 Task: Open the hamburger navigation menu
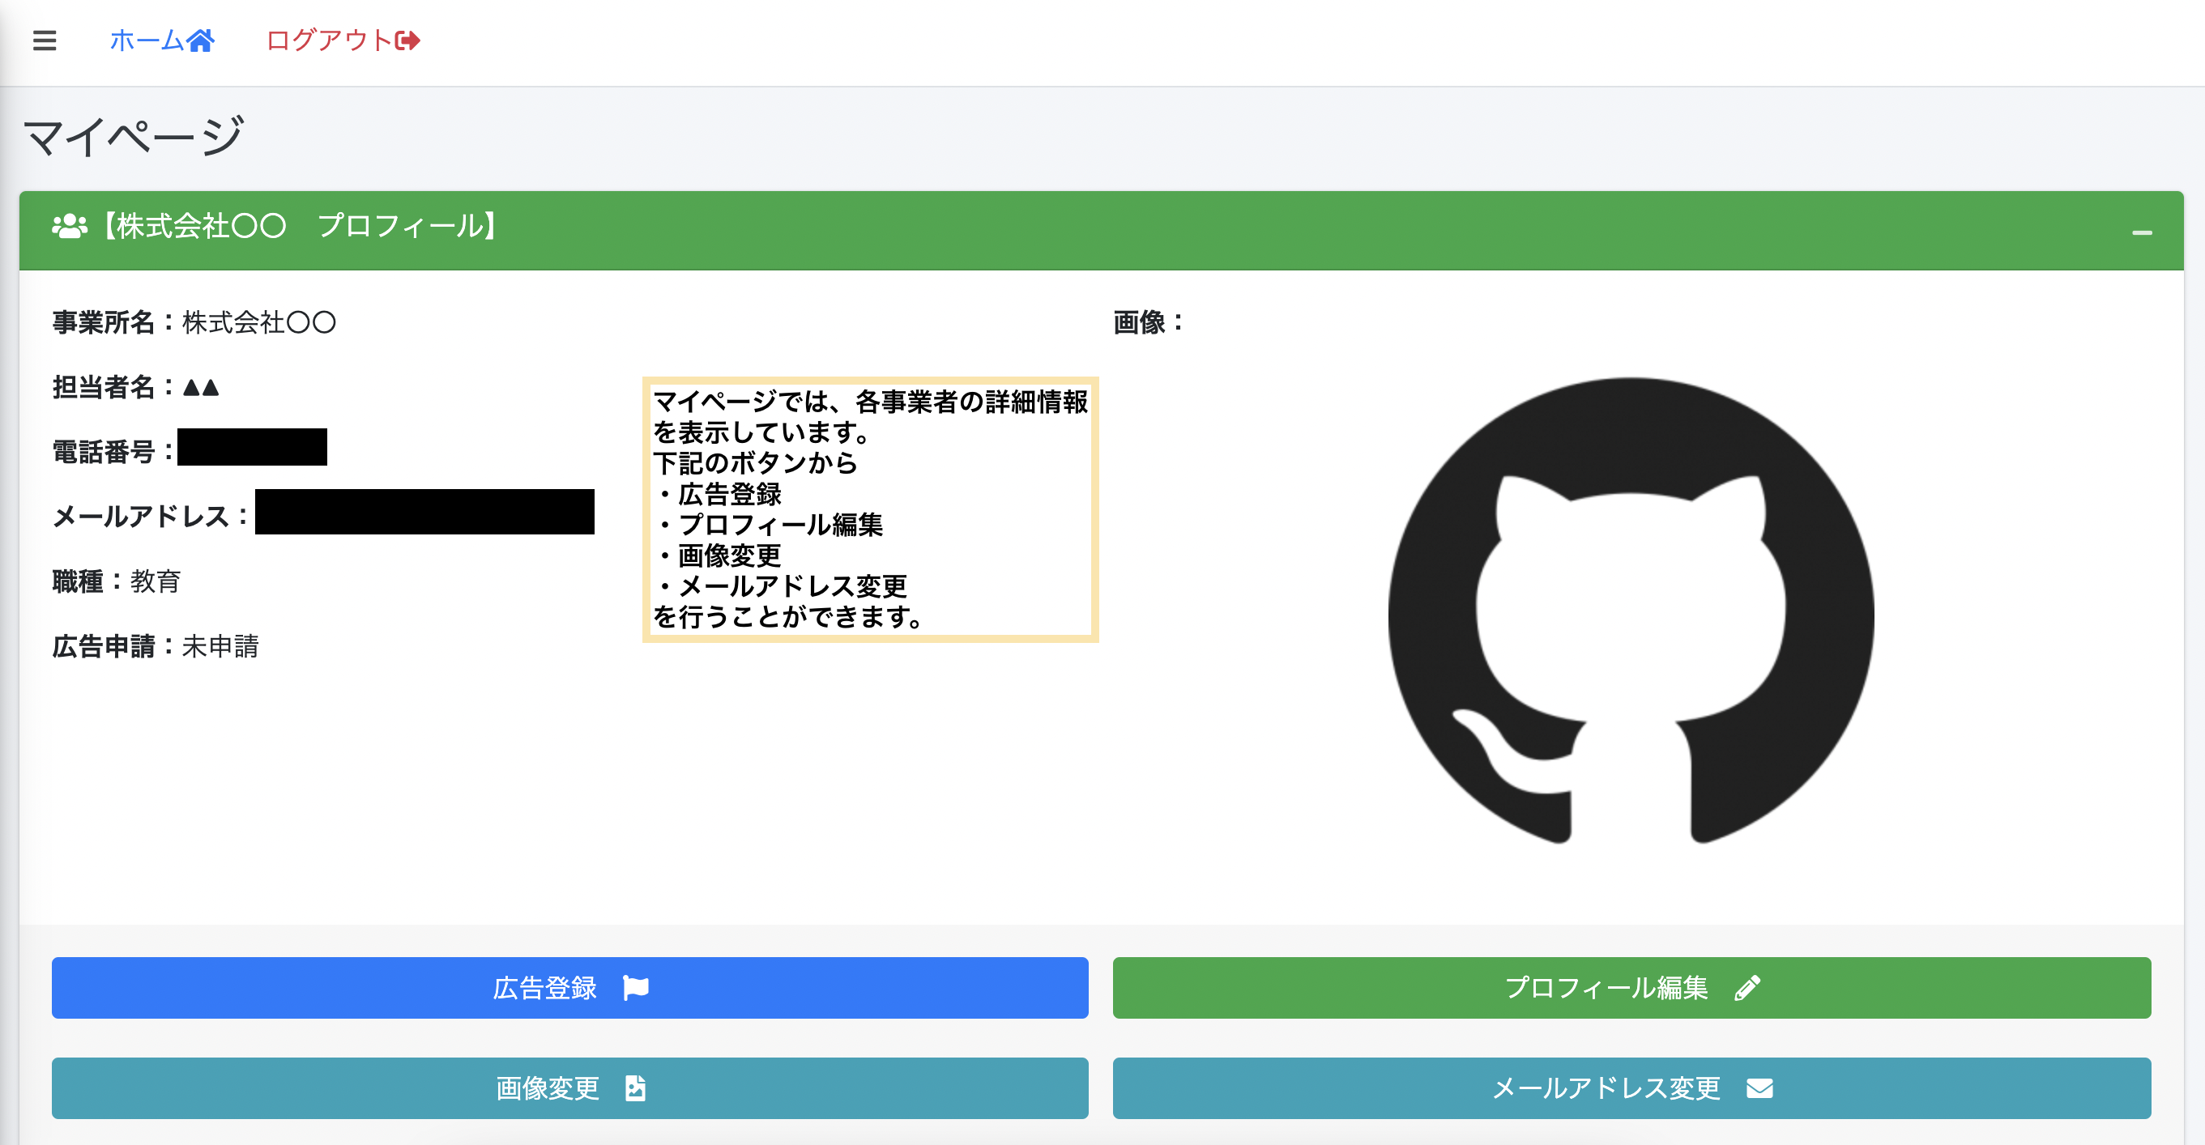point(44,40)
